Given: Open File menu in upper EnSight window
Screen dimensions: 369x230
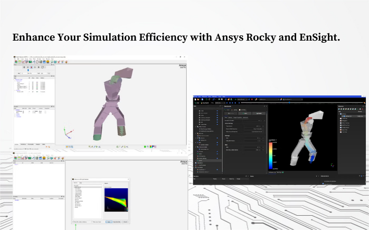Looking at the screenshot, I should coord(15,59).
